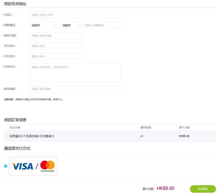Viewport: 218px width, 194px height.
Task: Focus the 收貨人 recipient name field
Action: (x=75, y=15)
